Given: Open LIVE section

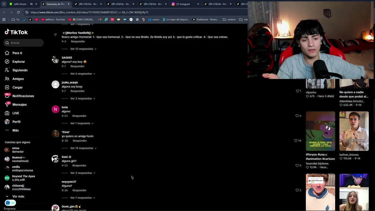Looking at the screenshot, I should (16, 113).
